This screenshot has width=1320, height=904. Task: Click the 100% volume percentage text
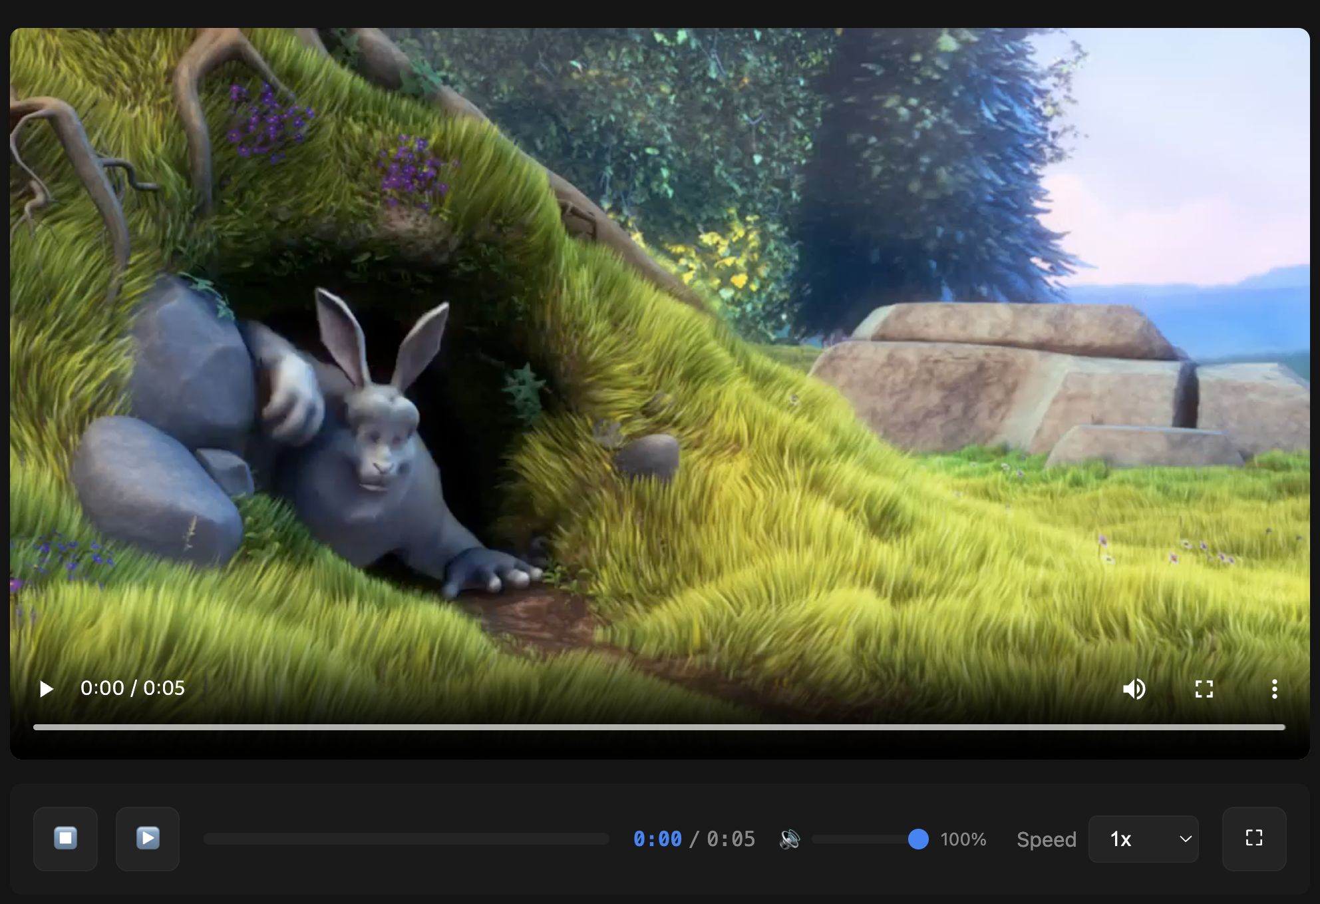pyautogui.click(x=963, y=839)
